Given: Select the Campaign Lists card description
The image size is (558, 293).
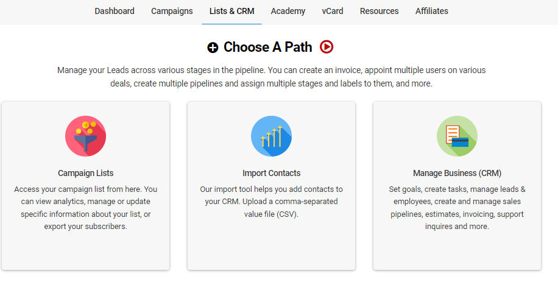Looking at the screenshot, I should pyautogui.click(x=86, y=208).
